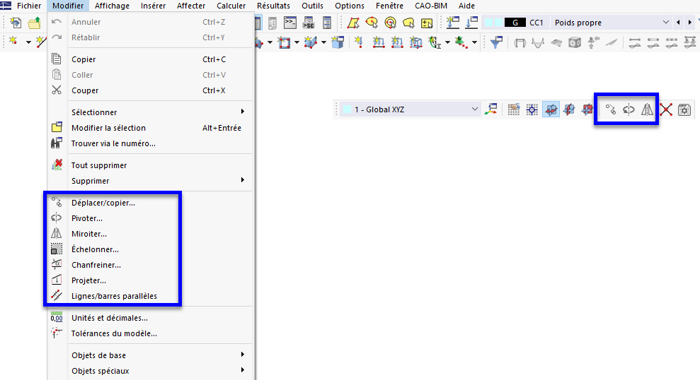This screenshot has width=700, height=380.
Task: Open the Calculer menu
Action: click(231, 6)
